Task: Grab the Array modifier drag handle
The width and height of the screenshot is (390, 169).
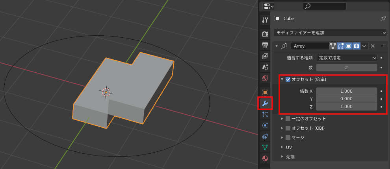Action: [x=383, y=46]
